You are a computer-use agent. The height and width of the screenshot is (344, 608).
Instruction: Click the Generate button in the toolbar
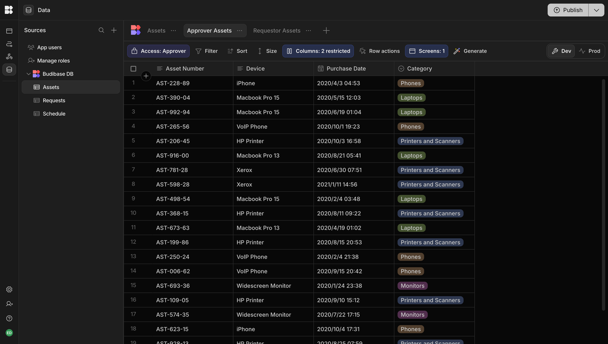(470, 51)
